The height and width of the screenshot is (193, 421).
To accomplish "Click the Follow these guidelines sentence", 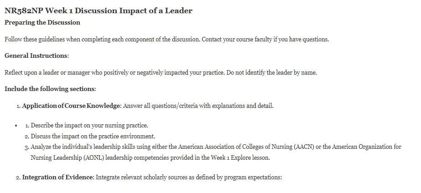I will coord(102,40).
